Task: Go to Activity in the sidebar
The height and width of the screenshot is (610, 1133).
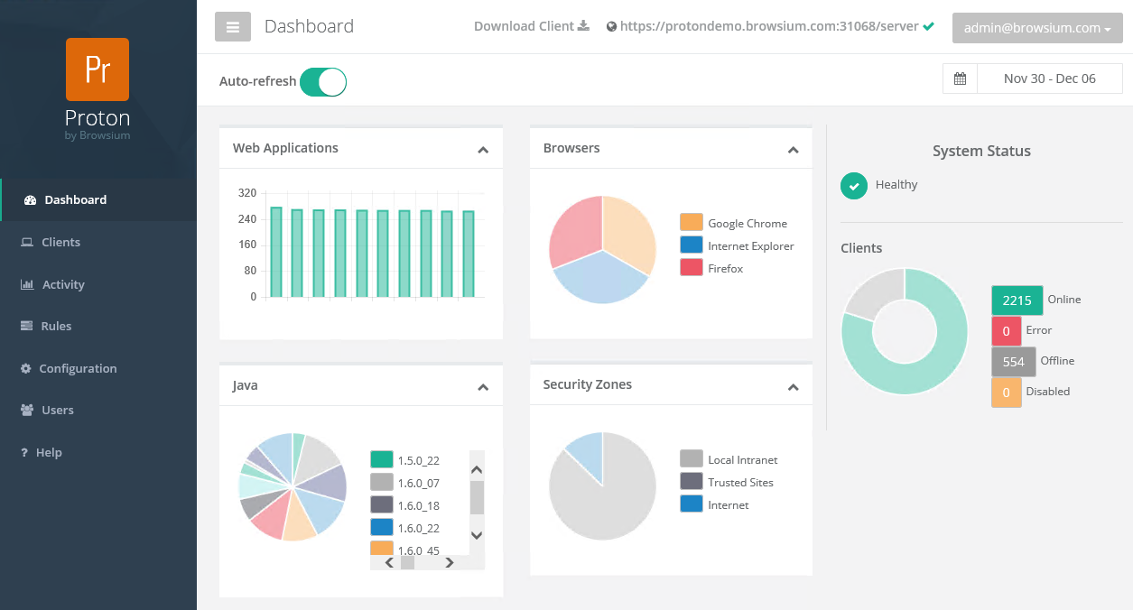Action: point(63,284)
